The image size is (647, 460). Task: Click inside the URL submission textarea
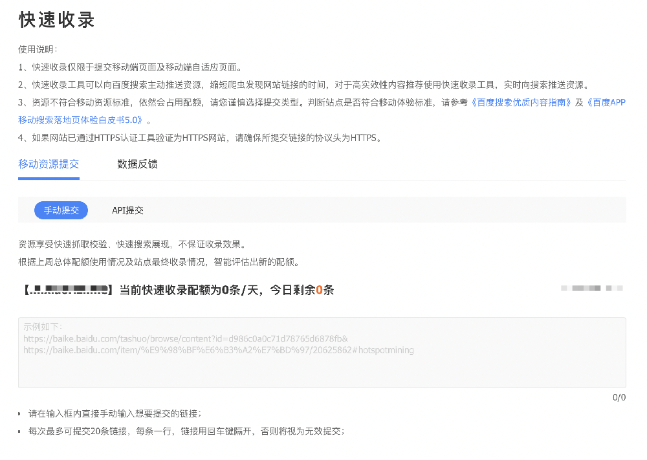pos(322,353)
